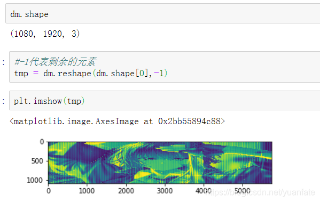Click y-axis tick label 0
The image size is (320, 202).
coord(42,142)
